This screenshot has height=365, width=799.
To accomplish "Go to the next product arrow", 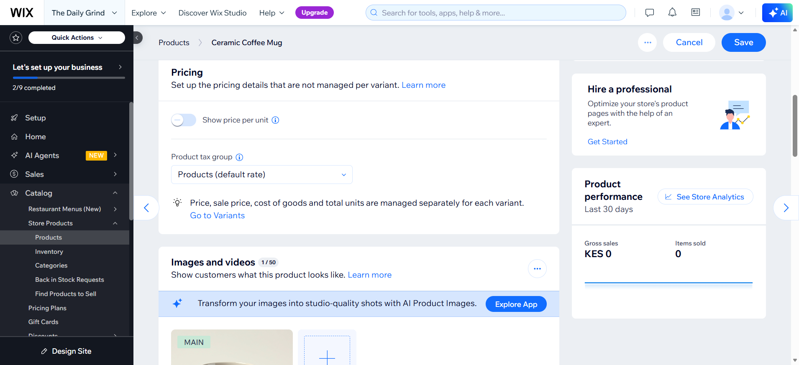I will pyautogui.click(x=786, y=207).
